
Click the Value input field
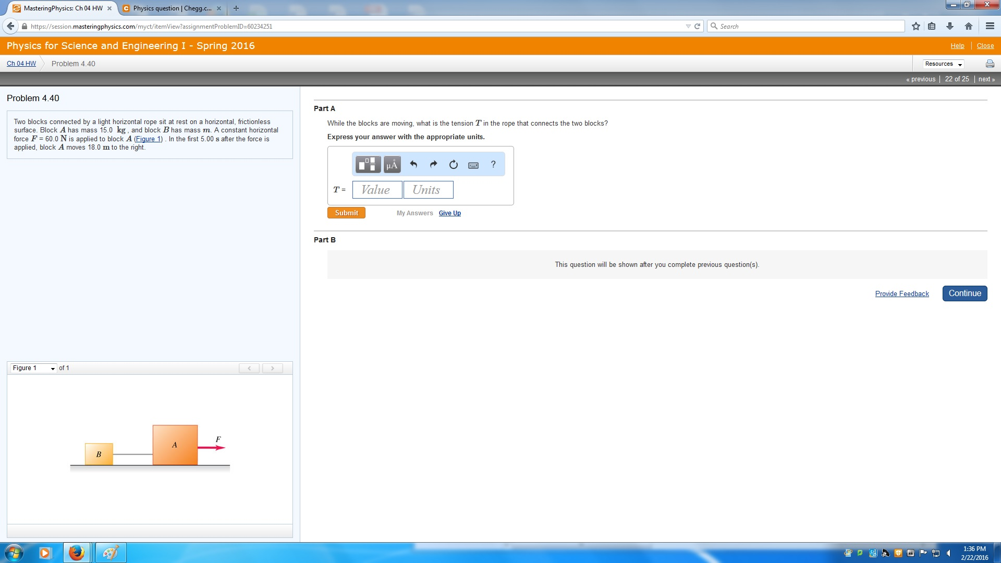click(377, 190)
